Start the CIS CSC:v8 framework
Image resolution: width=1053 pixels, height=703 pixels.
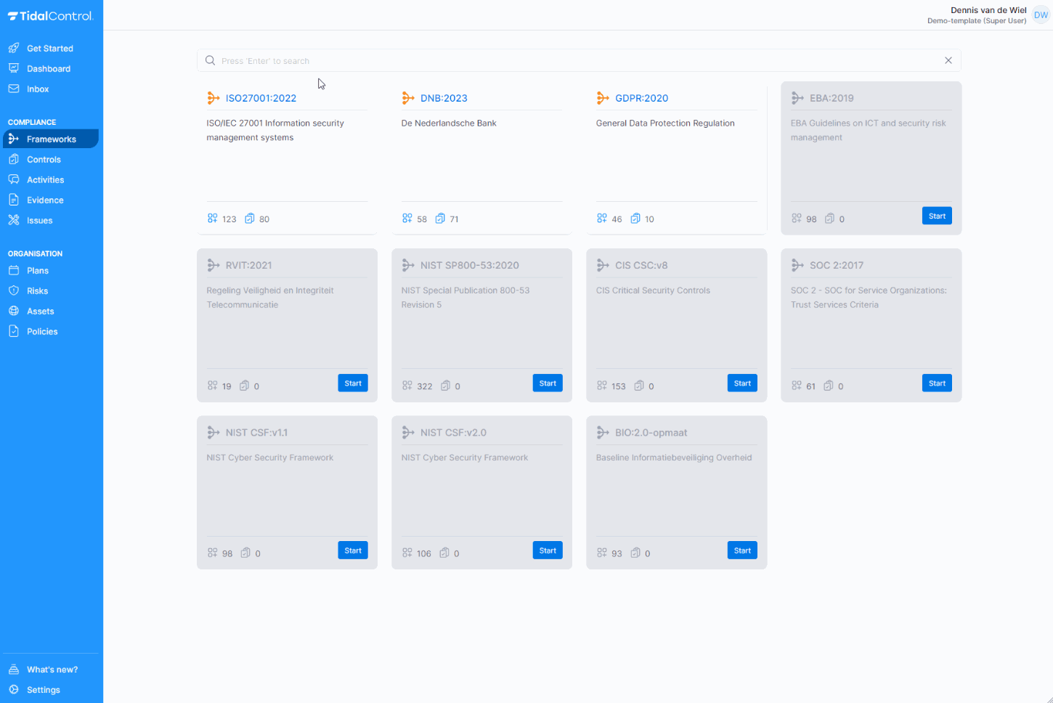[x=741, y=383]
